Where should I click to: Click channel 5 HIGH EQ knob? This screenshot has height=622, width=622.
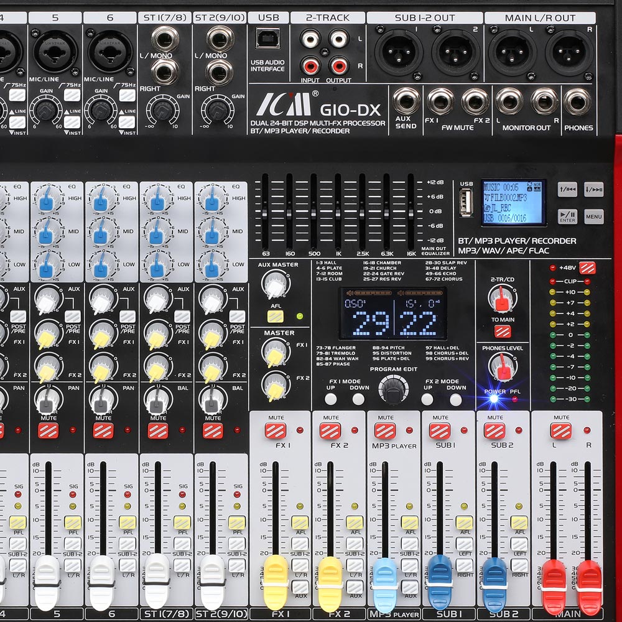click(49, 198)
